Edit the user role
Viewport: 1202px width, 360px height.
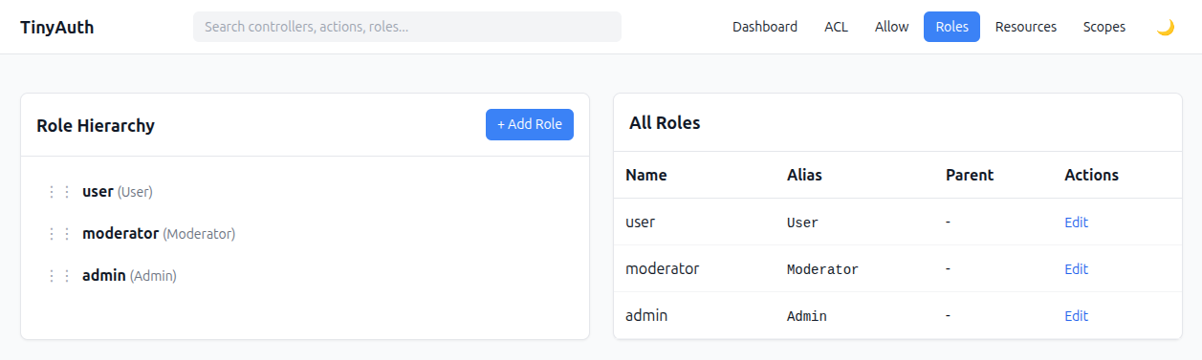click(x=1076, y=222)
